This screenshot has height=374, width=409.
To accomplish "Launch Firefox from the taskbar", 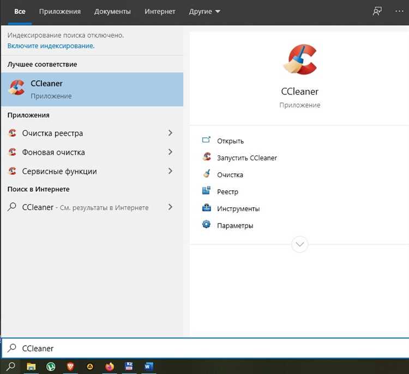I will tap(110, 367).
